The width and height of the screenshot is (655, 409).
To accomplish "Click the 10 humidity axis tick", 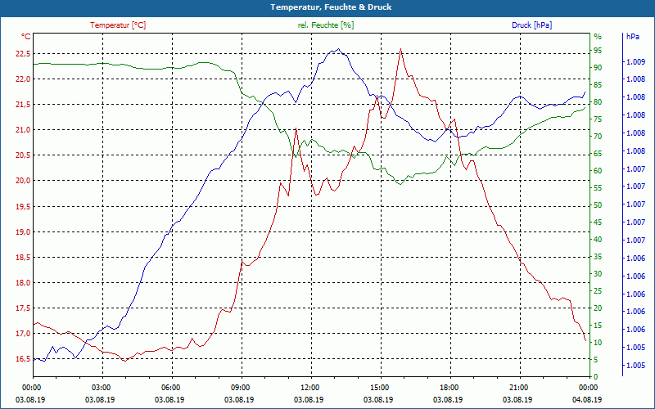I will tap(598, 343).
